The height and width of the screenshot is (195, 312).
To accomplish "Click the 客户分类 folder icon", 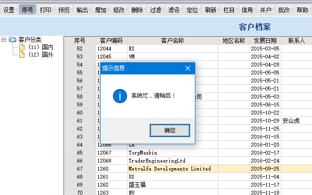I will tap(13, 40).
